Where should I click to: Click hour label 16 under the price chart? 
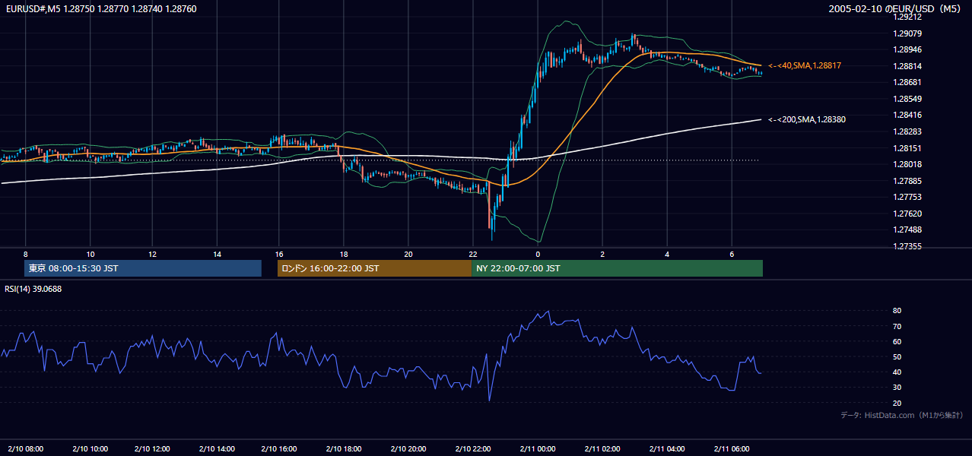(280, 254)
